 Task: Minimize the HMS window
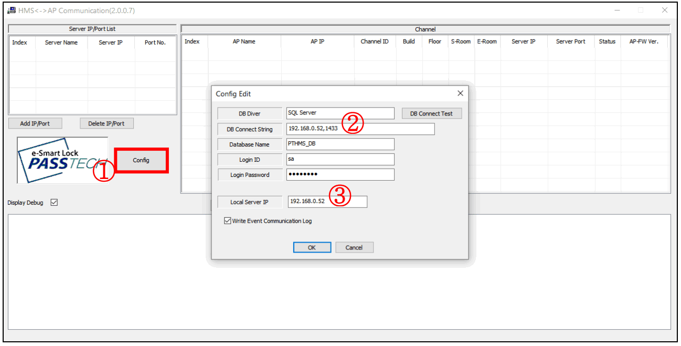[618, 10]
